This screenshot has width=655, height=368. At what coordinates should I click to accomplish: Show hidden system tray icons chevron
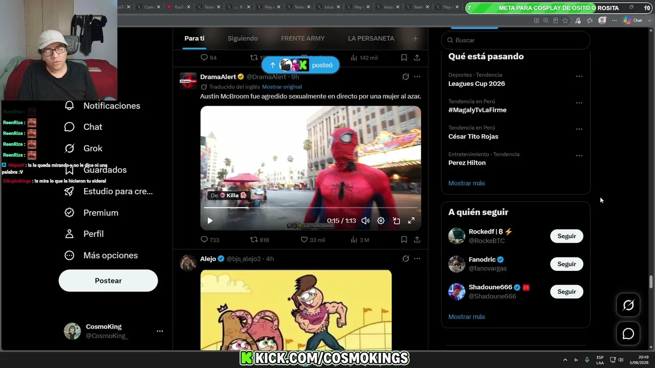tap(565, 360)
